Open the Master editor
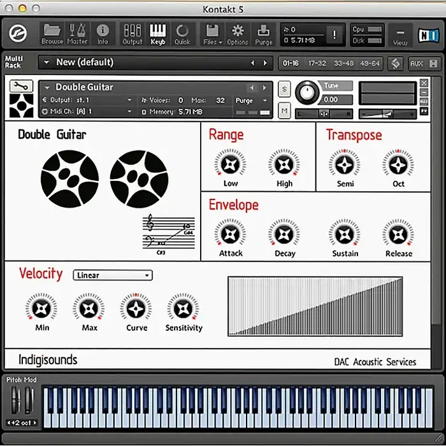 (x=77, y=34)
